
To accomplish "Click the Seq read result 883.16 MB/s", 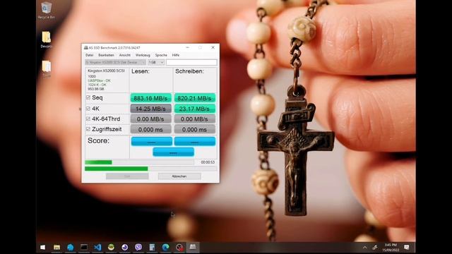I will (x=150, y=98).
